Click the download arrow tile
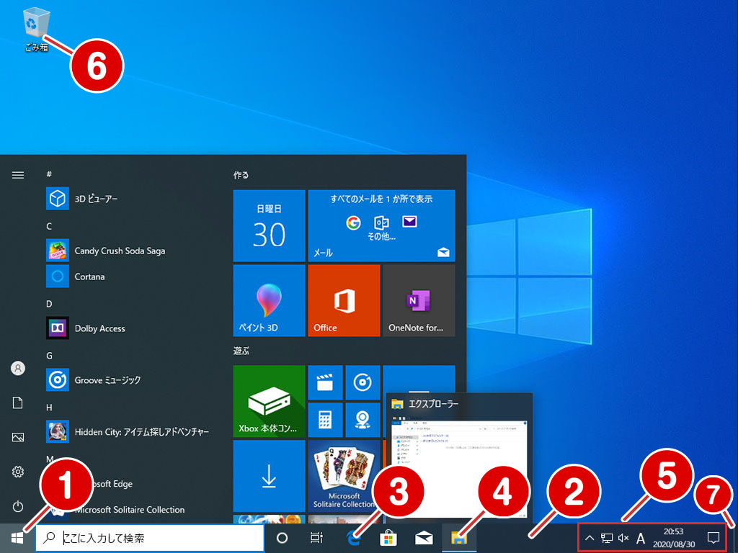738x553 pixels. [270, 476]
